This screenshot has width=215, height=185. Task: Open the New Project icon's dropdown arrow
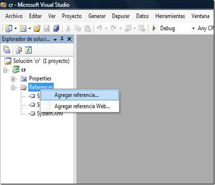16,28
